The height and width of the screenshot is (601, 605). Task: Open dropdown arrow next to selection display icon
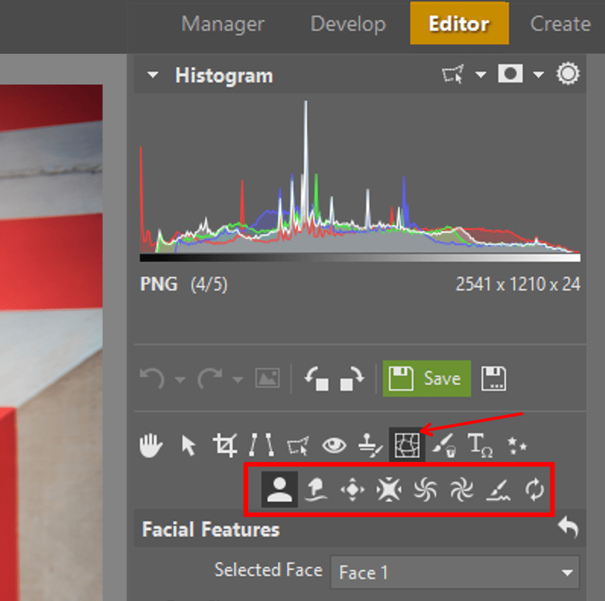click(481, 74)
